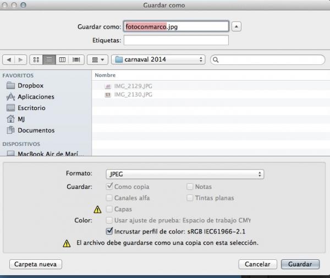Toggle the Notas checkbox
The height and width of the screenshot is (278, 330).
(190, 187)
